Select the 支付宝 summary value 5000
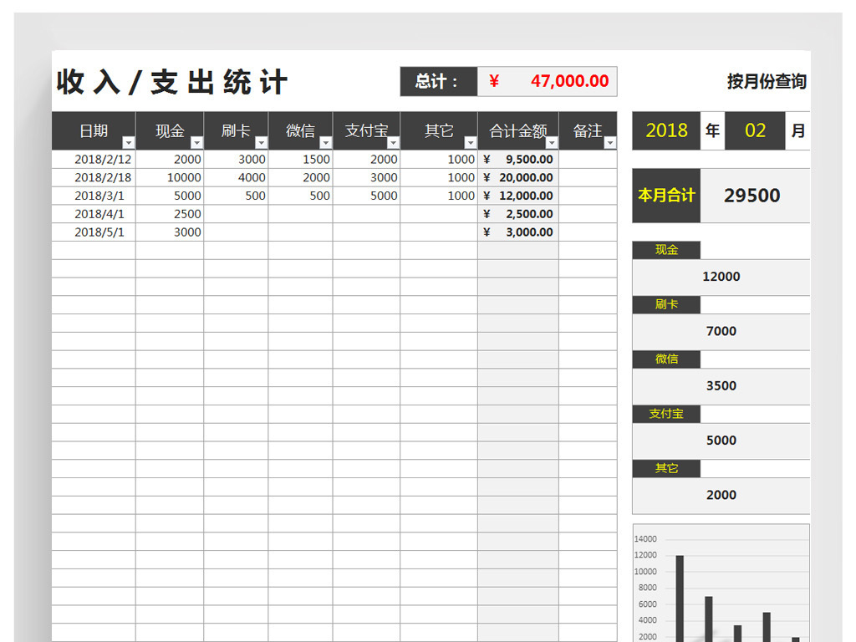Viewport: 856px width, 642px height. tap(721, 441)
